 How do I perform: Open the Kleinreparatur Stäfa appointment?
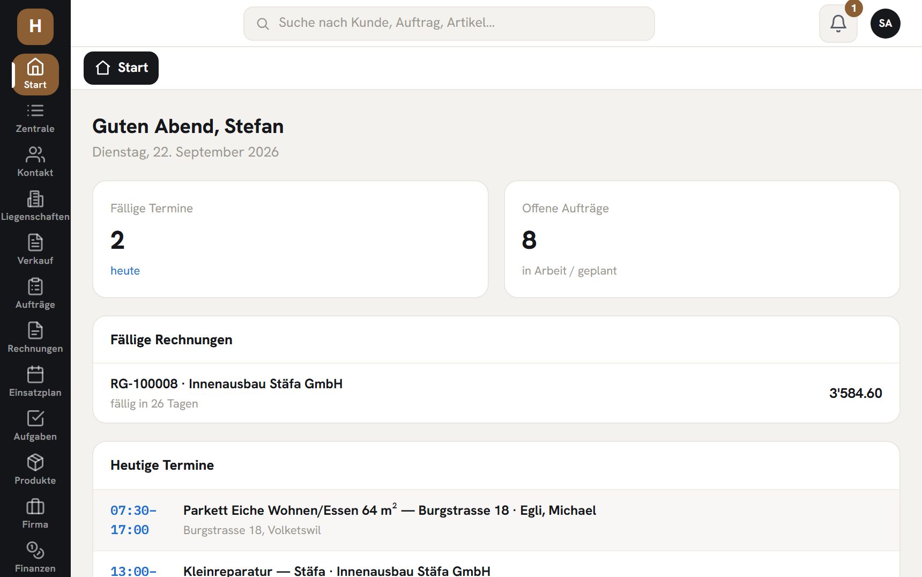click(x=496, y=565)
